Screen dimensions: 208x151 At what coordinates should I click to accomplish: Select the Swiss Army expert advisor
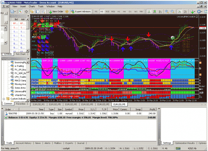click(x=20, y=88)
